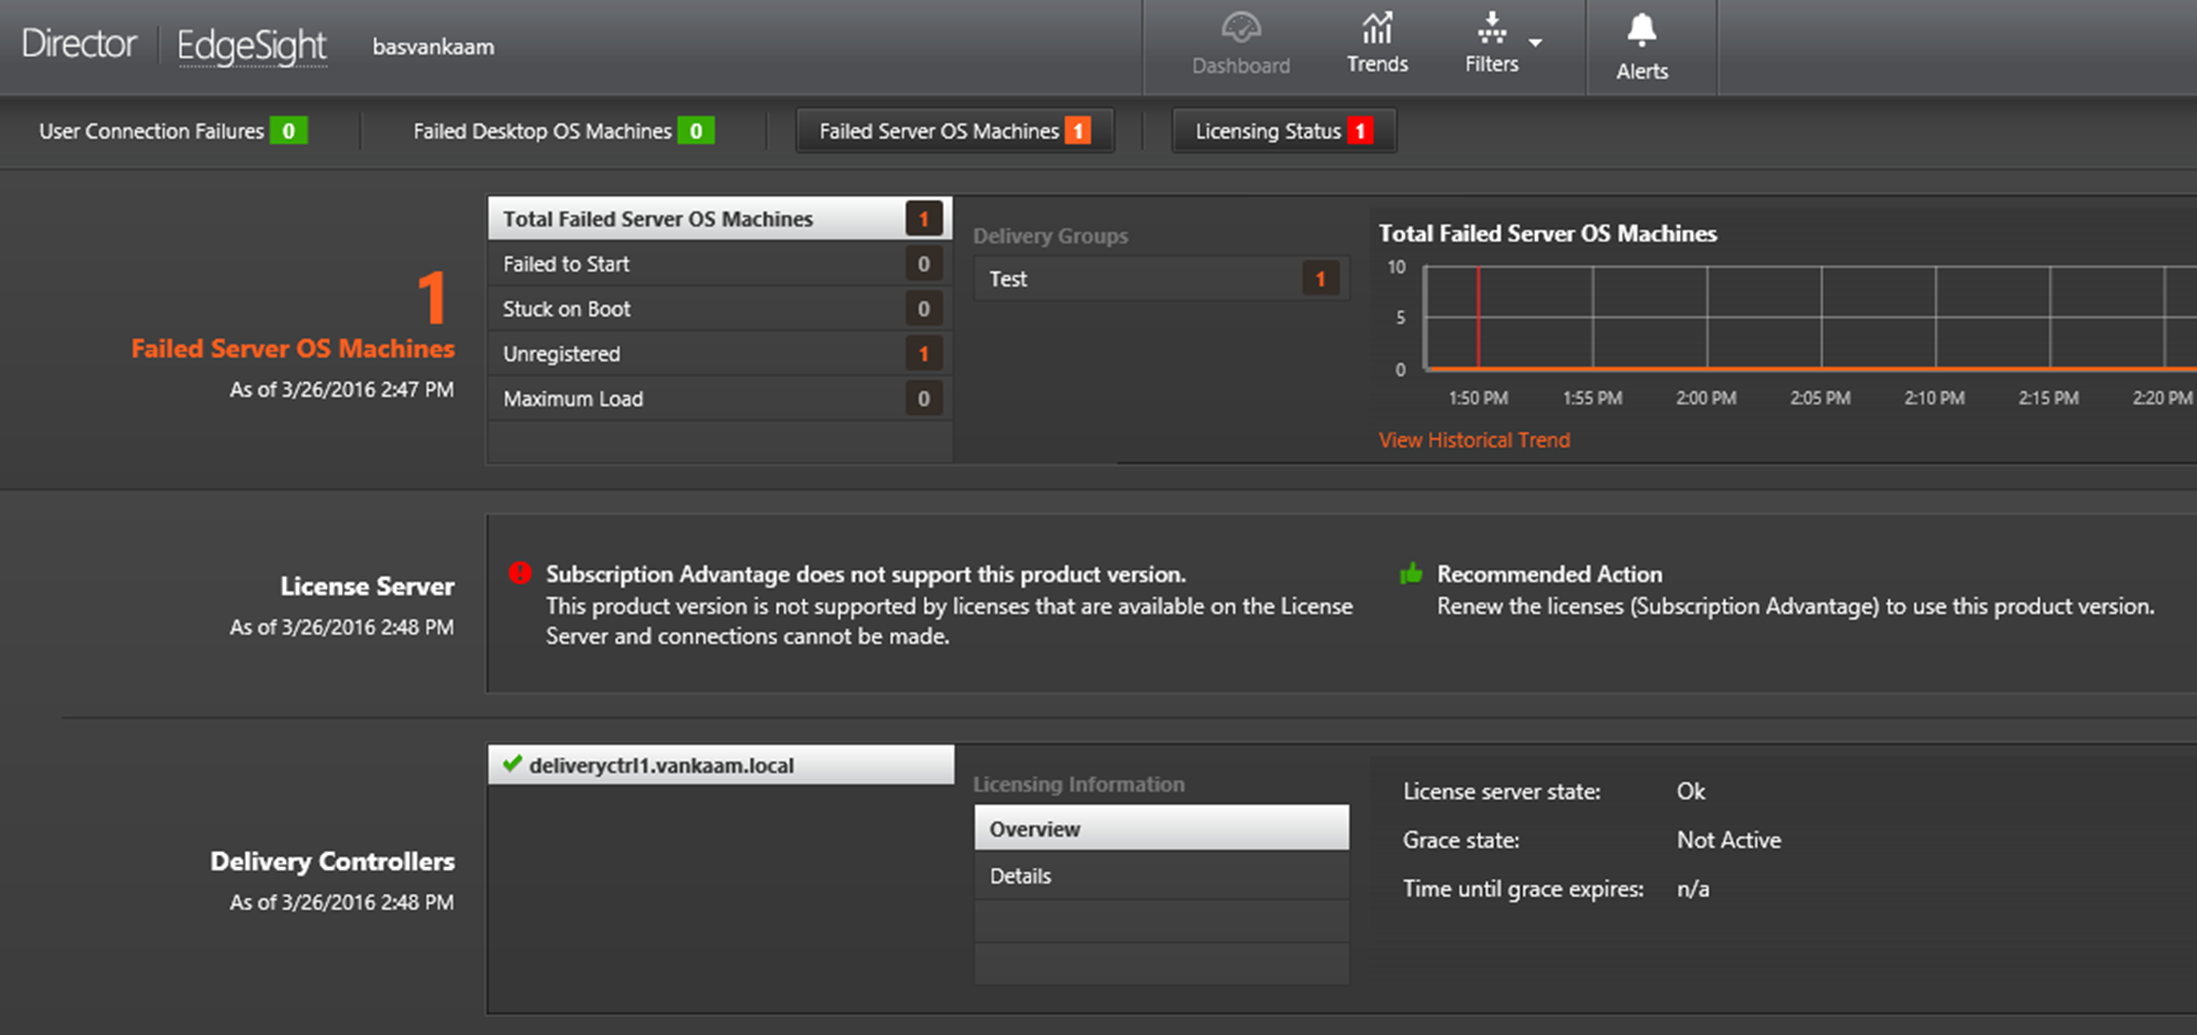Select the Licensing Status tab
The width and height of the screenshot is (2197, 1035).
[1284, 131]
